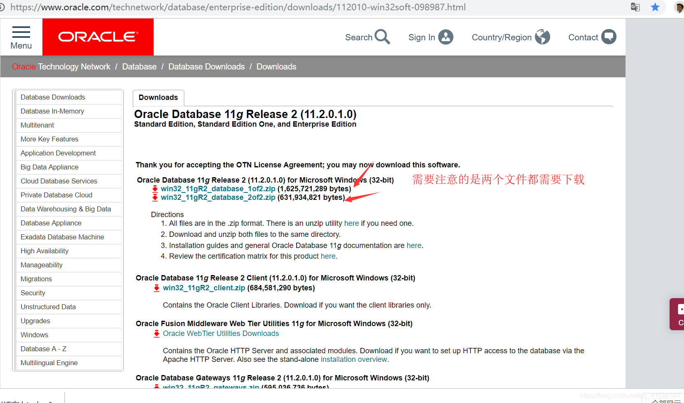Viewport: 684px width, 403px height.
Task: Click text '(631,934,821 bytes)'
Action: (311, 197)
